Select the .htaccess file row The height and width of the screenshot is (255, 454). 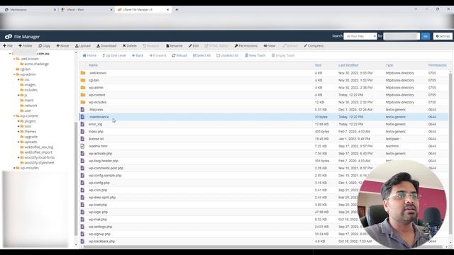coord(264,110)
